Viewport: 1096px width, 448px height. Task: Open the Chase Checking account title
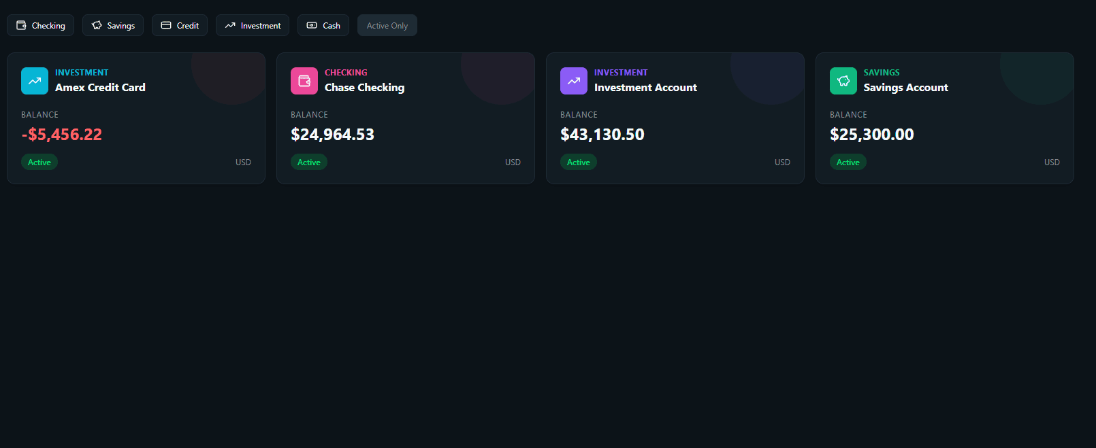(364, 88)
